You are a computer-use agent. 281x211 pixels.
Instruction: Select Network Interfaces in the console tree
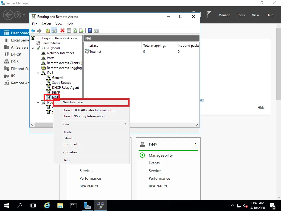click(x=60, y=53)
